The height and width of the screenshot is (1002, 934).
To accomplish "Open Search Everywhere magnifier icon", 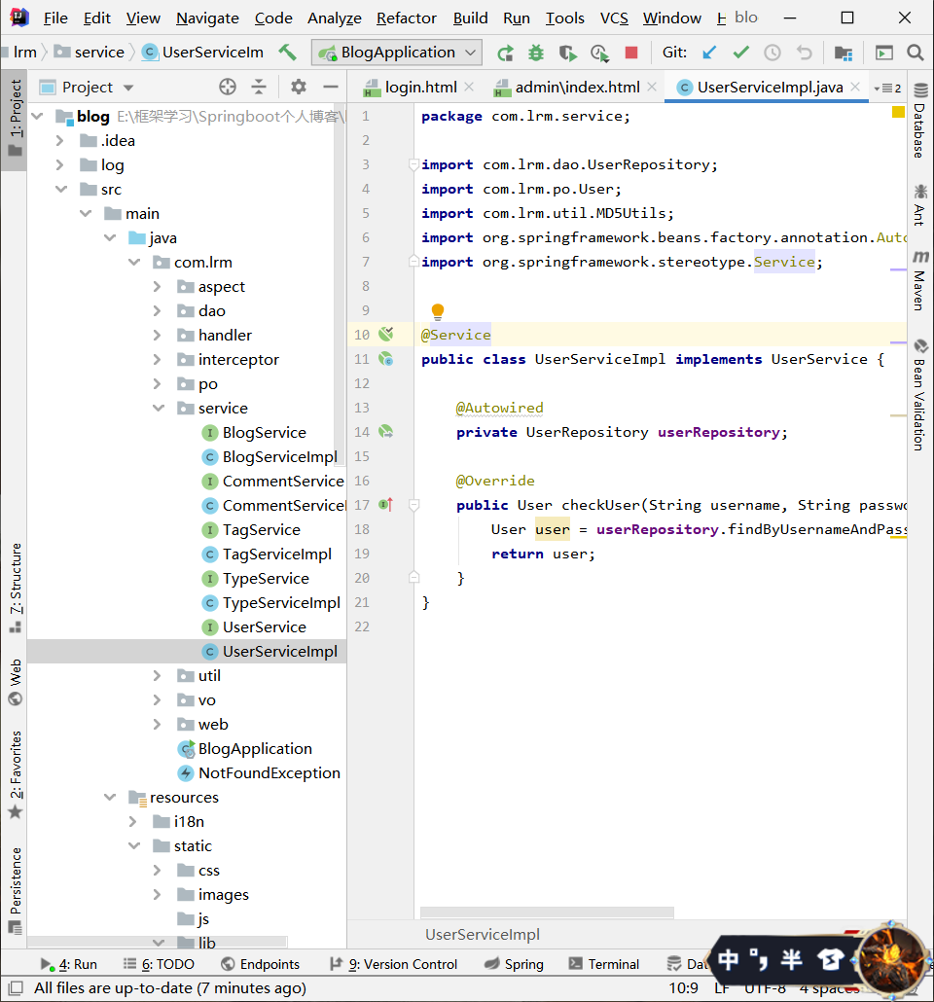I will pos(916,53).
